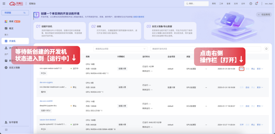Click the 企业项目 column header
The height and width of the screenshot is (134, 275).
[x=171, y=57]
